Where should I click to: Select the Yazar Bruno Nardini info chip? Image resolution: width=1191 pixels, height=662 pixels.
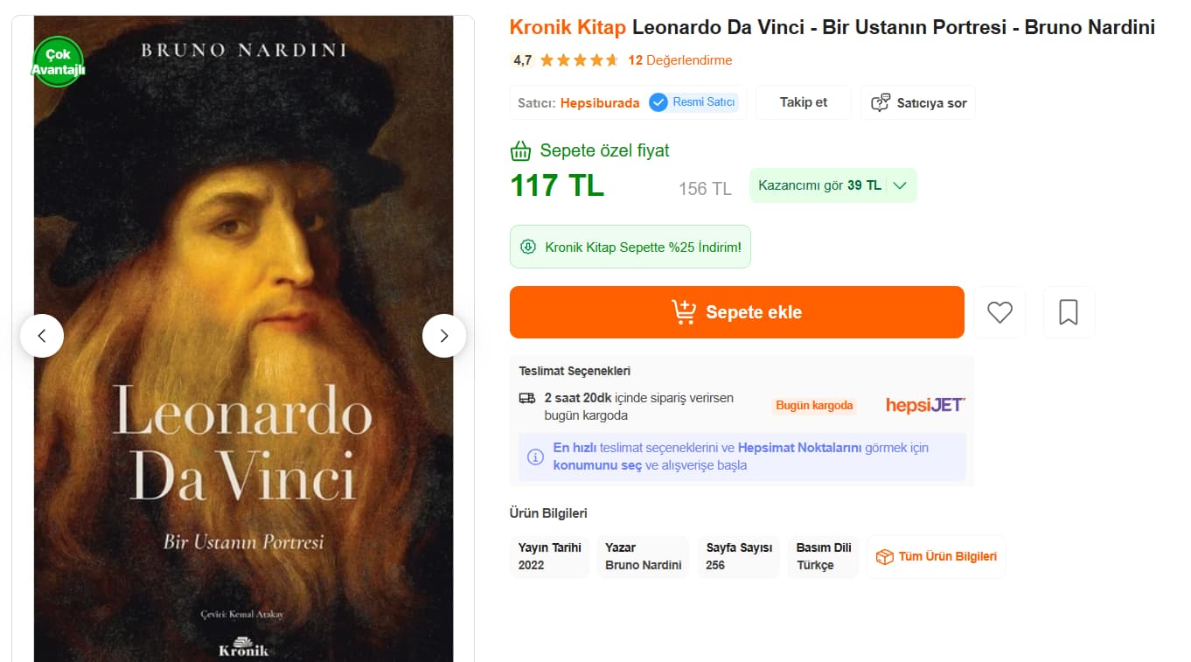[x=643, y=557]
